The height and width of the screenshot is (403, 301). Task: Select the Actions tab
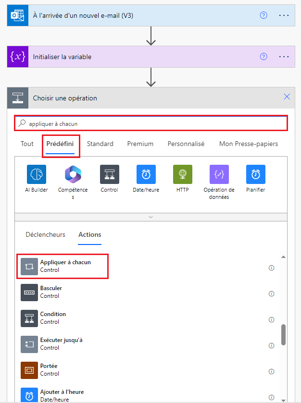(90, 234)
